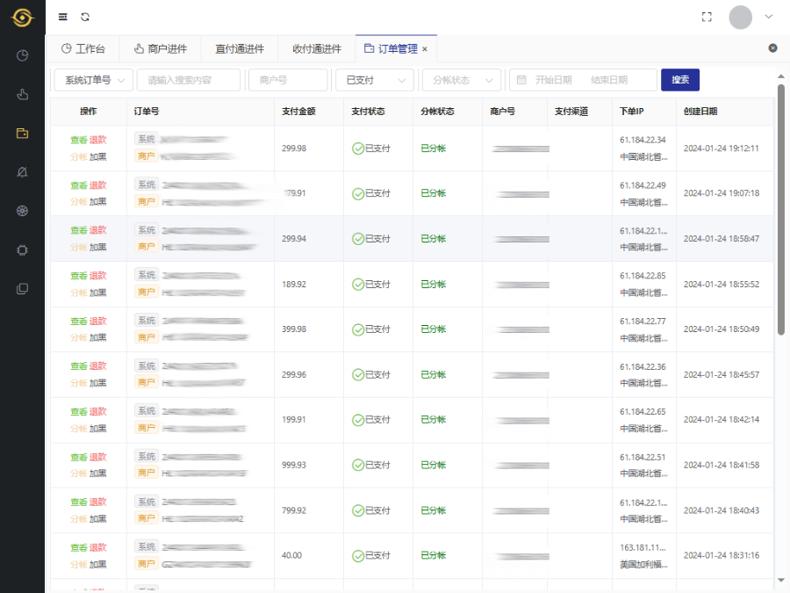The width and height of the screenshot is (790, 593).
Task: Click the blue 搜索 button
Action: coord(679,80)
